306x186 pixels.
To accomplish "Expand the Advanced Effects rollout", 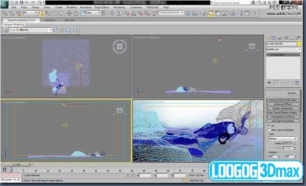I will pyautogui.click(x=283, y=104).
